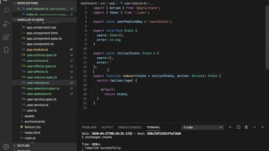Viewport: 269px width, 151px height.
Task: Close the terminal panel
Action: click(x=262, y=127)
